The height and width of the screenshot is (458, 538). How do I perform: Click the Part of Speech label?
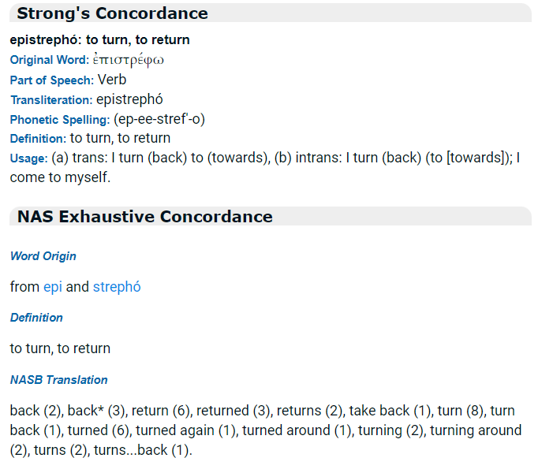52,80
